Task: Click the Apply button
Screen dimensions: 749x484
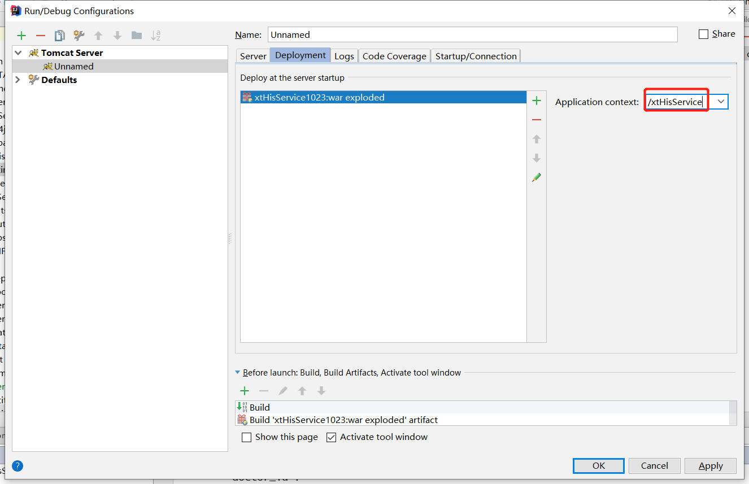Action: click(x=711, y=466)
